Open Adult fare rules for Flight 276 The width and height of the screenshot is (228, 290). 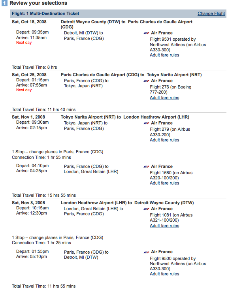(164, 98)
